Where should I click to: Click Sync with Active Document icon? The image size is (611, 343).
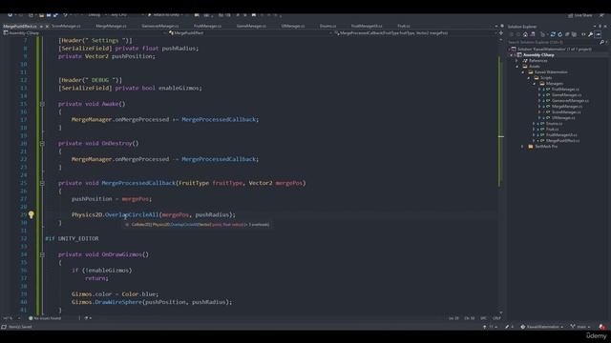click(x=553, y=34)
